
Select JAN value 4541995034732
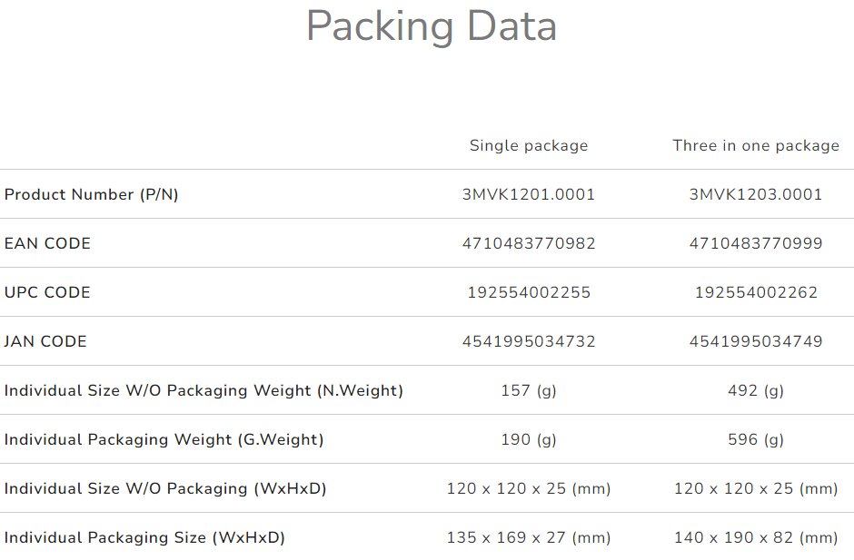529,341
